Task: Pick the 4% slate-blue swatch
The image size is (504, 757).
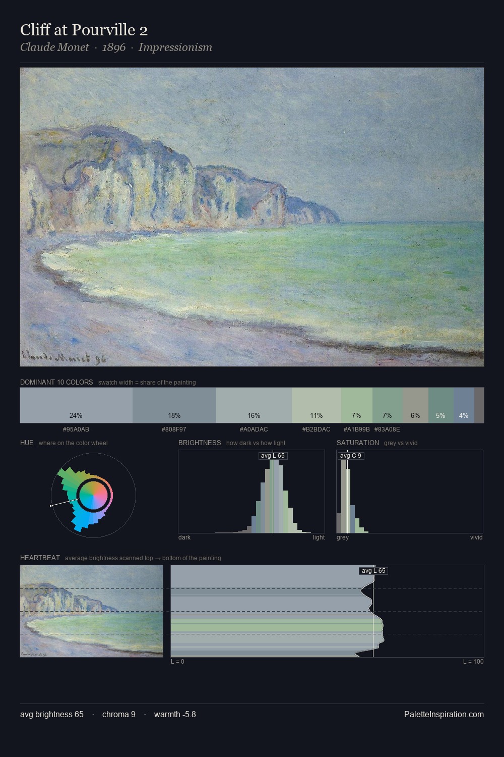Action: click(464, 405)
